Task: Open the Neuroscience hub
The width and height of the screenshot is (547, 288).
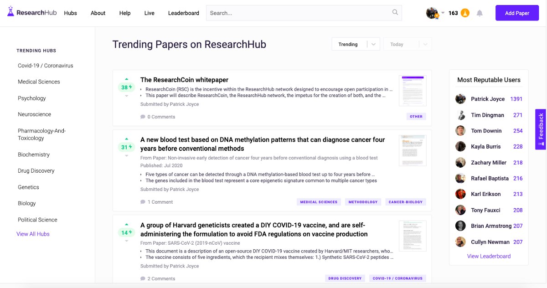Action: point(35,114)
